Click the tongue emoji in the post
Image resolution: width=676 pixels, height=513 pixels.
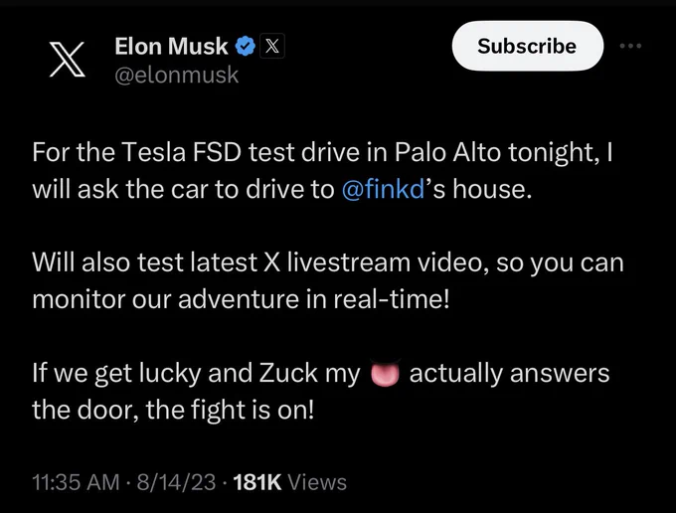click(x=385, y=374)
